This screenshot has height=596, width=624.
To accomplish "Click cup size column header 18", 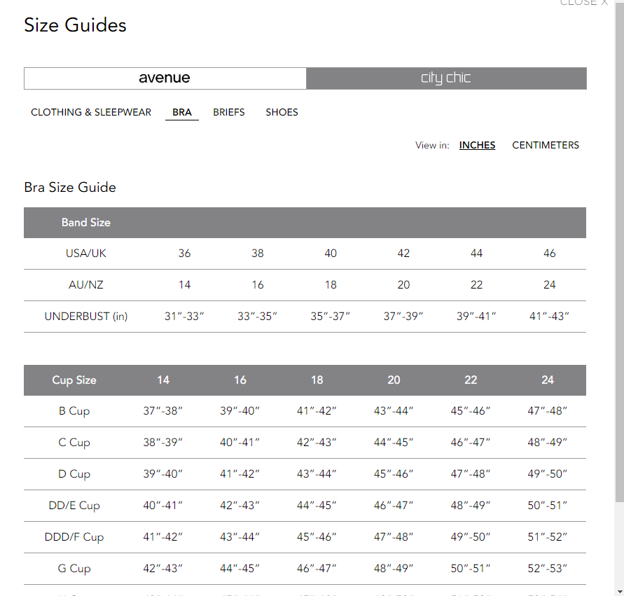I will click(317, 380).
